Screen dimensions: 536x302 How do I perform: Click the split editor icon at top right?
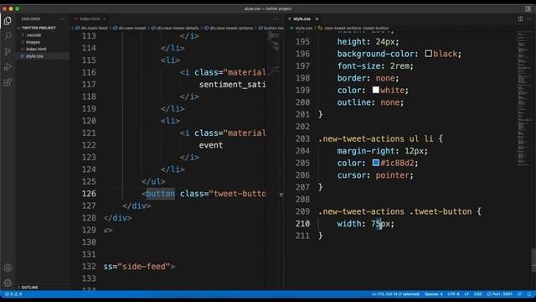point(520,18)
